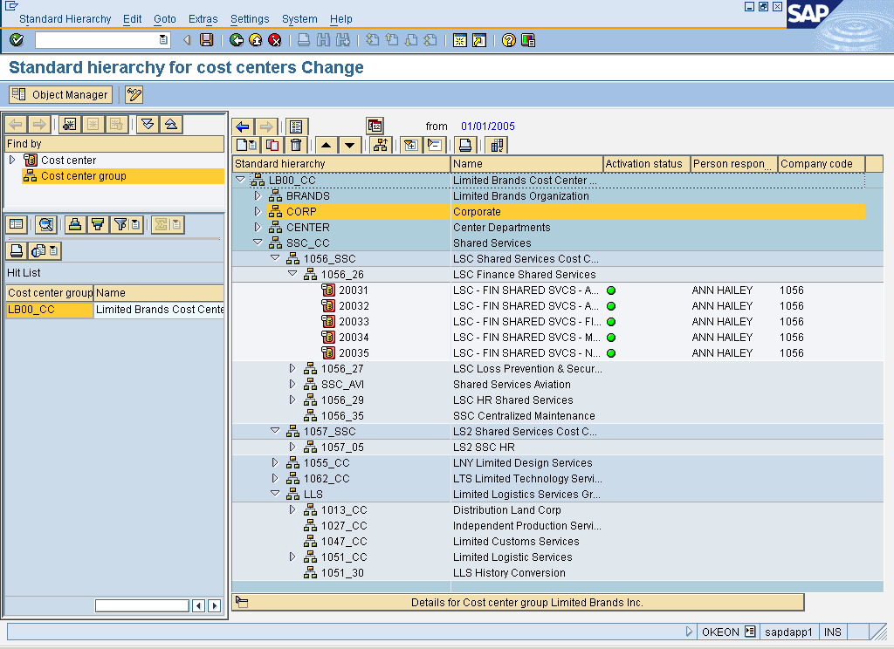Save using the floppy disk icon
This screenshot has height=649, width=894.
[206, 40]
